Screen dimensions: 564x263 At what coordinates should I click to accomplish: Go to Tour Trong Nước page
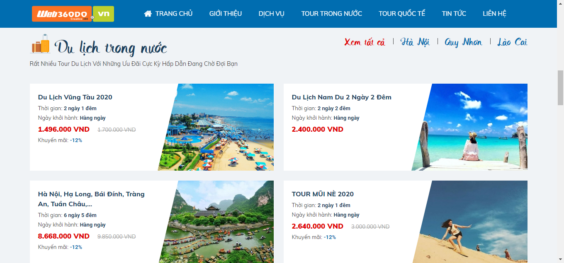(332, 14)
